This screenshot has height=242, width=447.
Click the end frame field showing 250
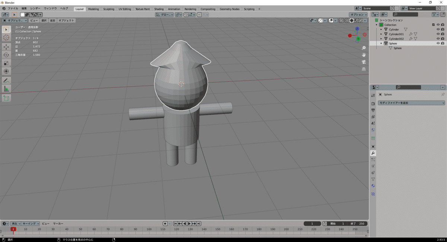[358, 223]
